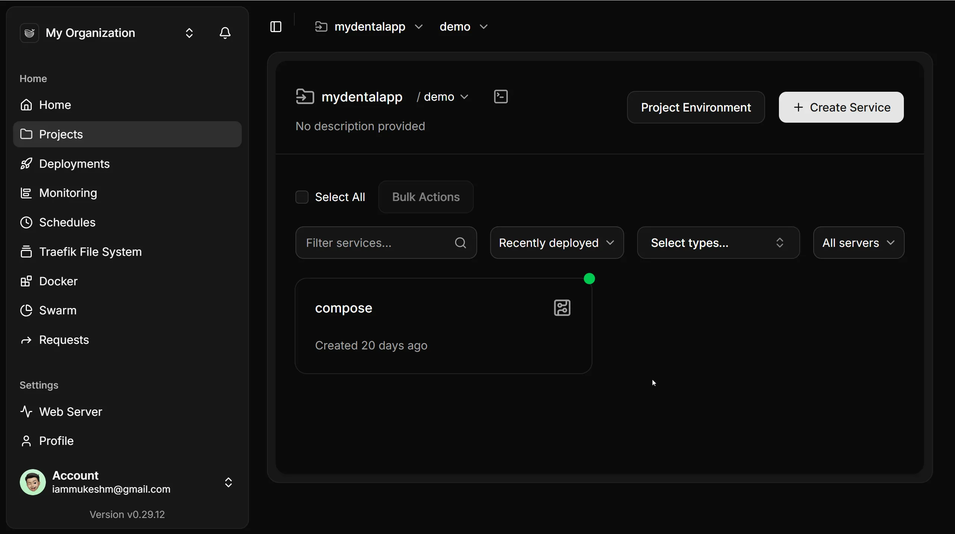This screenshot has width=955, height=534.
Task: Click the breadcrumb project folder icon
Action: (321, 27)
